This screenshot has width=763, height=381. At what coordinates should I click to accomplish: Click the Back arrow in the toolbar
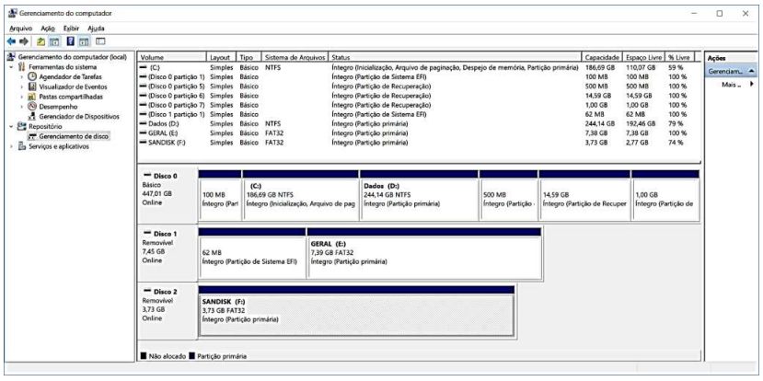[x=10, y=43]
